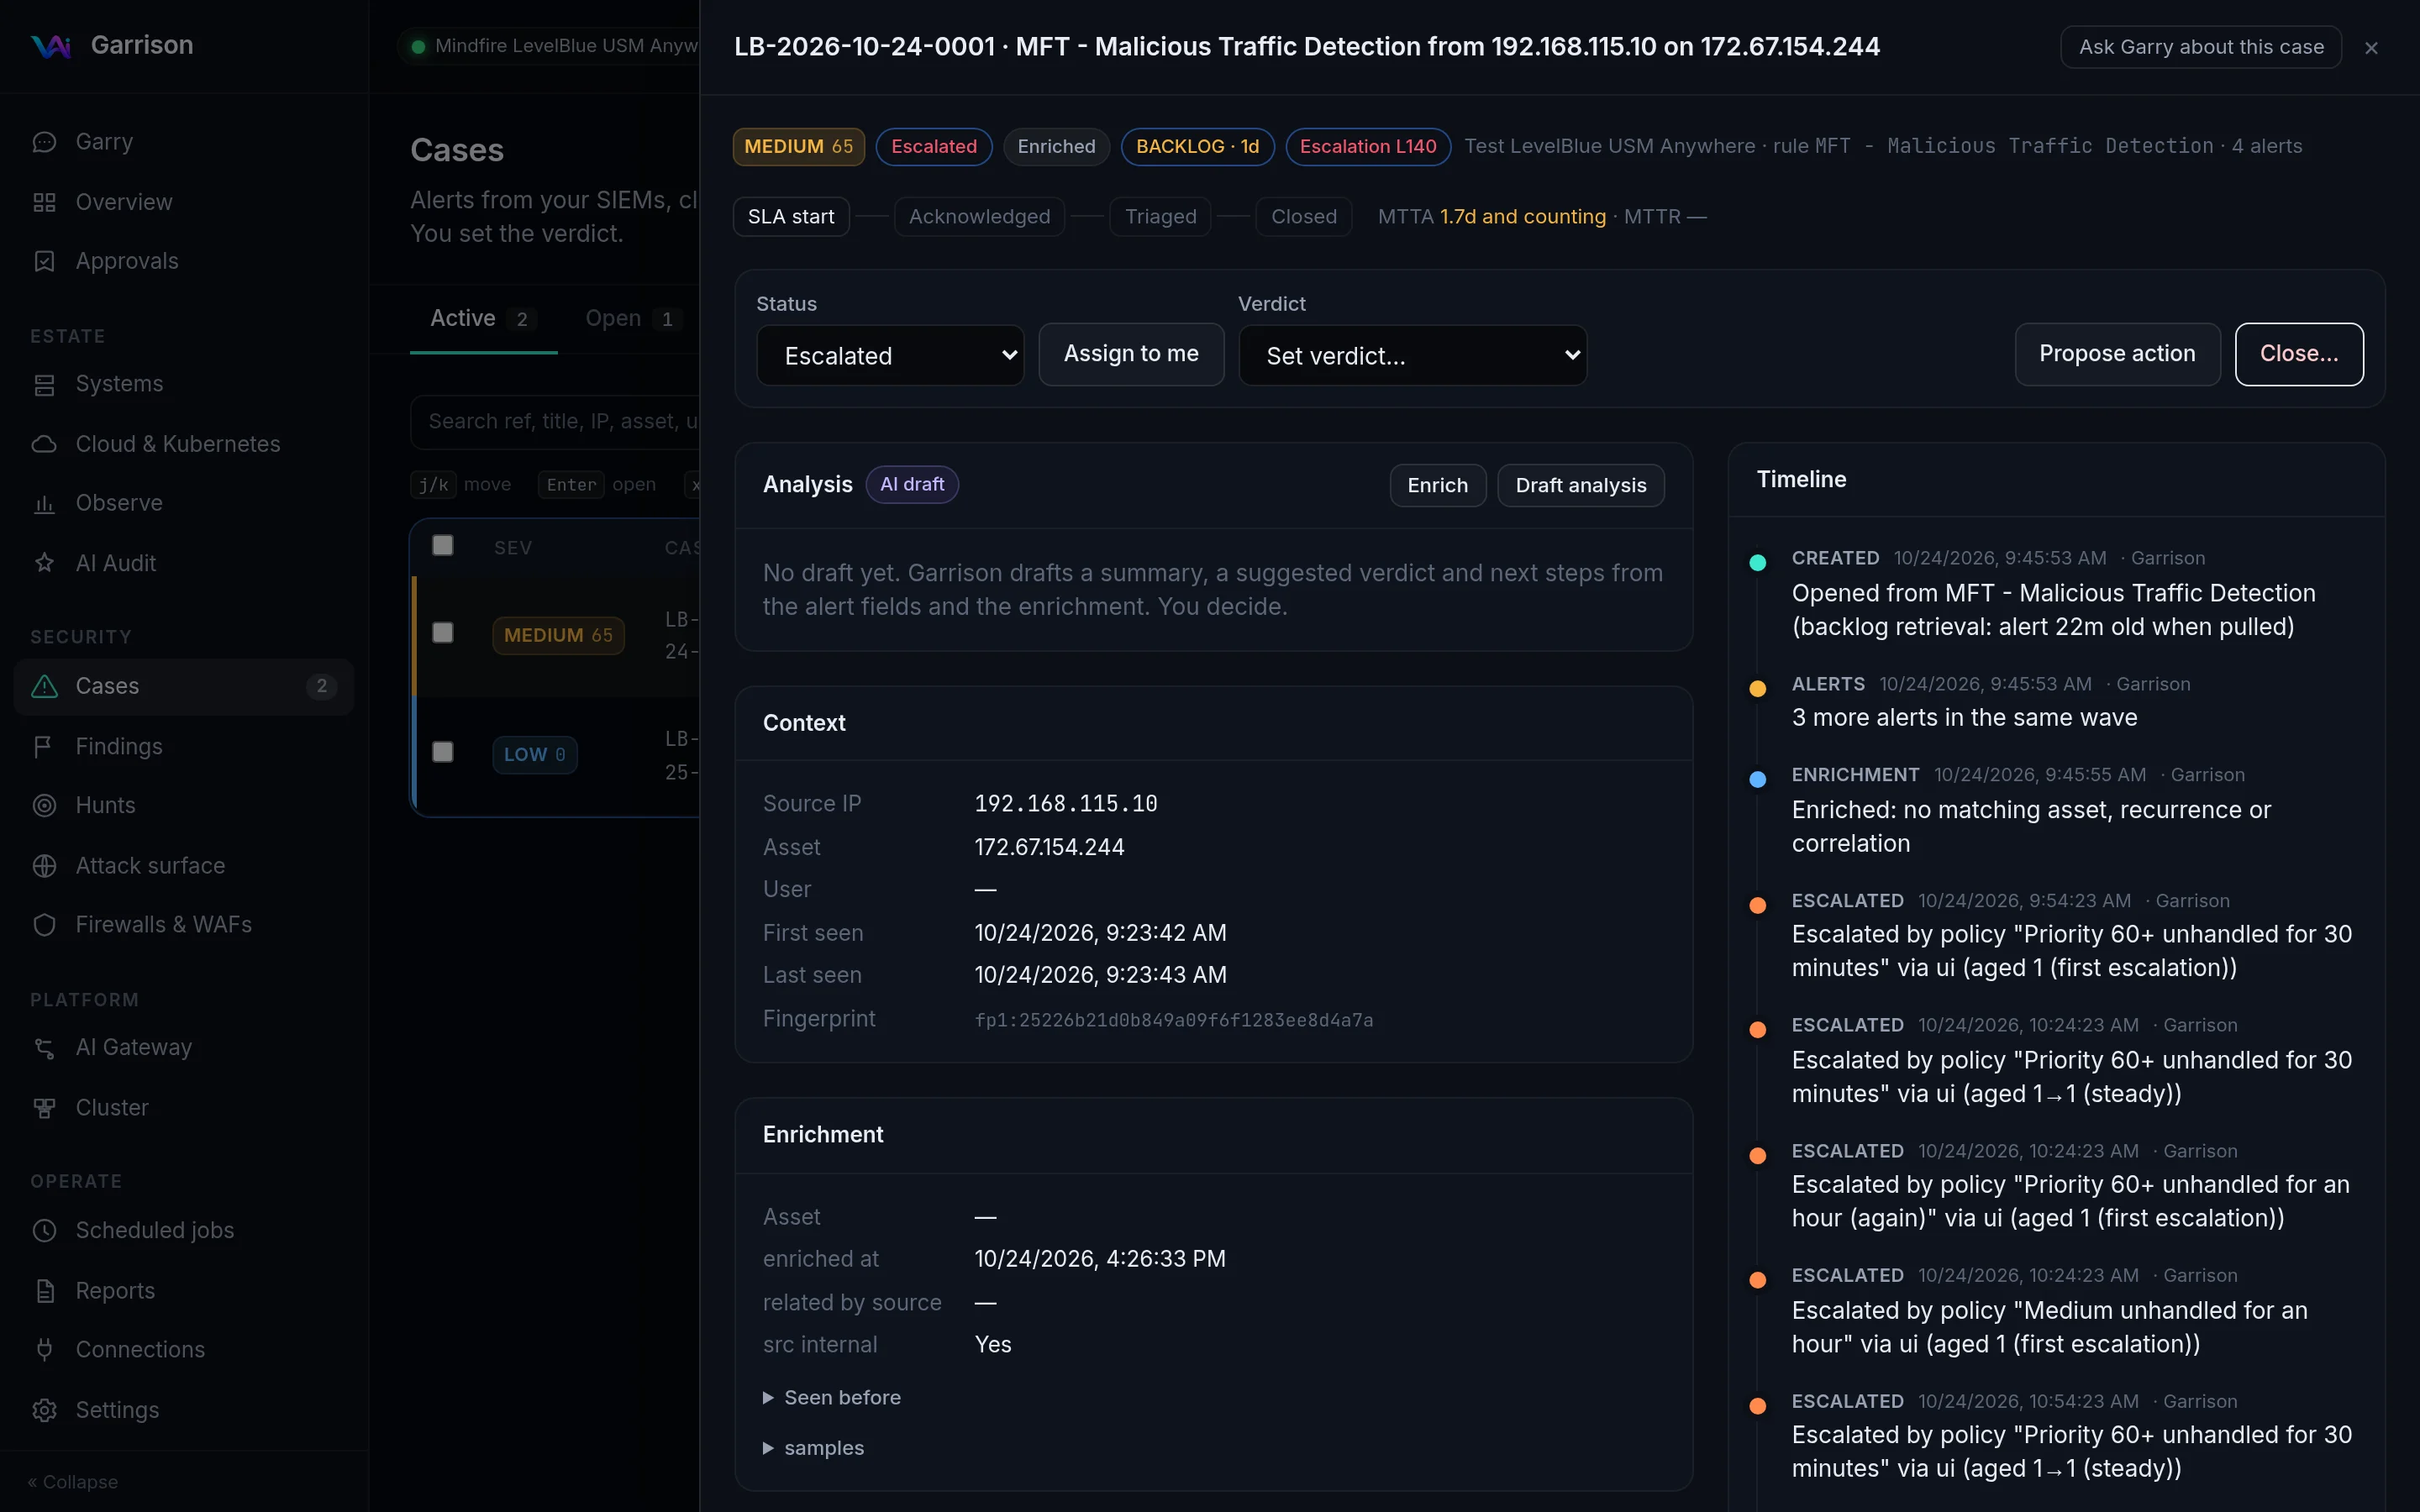This screenshot has height=1512, width=2420.
Task: Open Cloud & Kubernetes cloud icon
Action: [x=44, y=444]
